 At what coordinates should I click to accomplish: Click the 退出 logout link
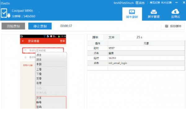(x=142, y=3)
